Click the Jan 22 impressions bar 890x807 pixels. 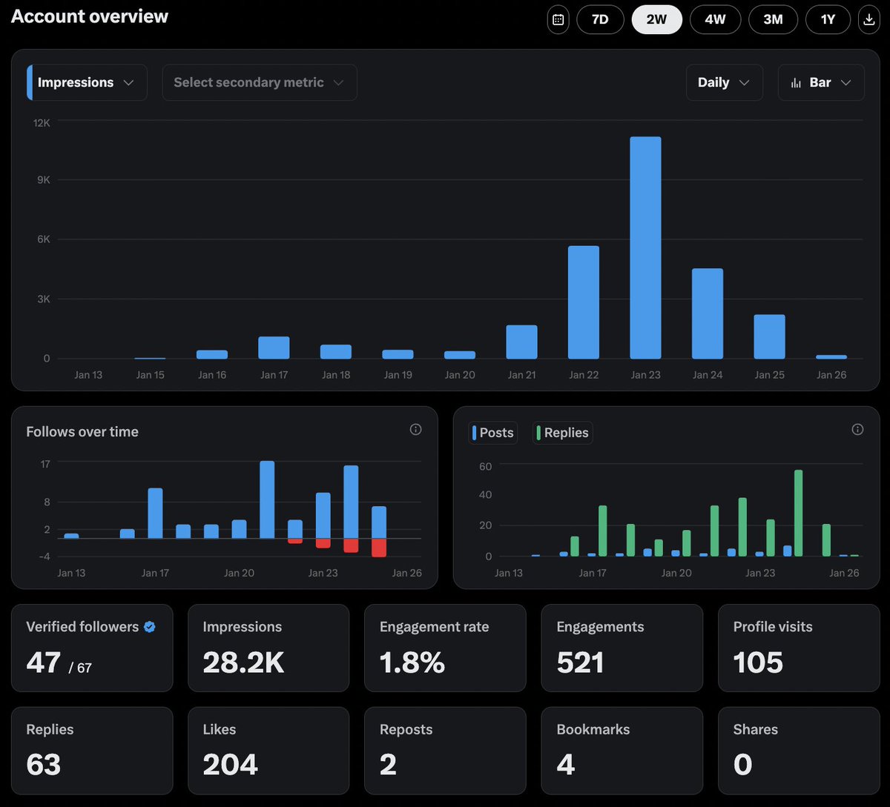[584, 302]
